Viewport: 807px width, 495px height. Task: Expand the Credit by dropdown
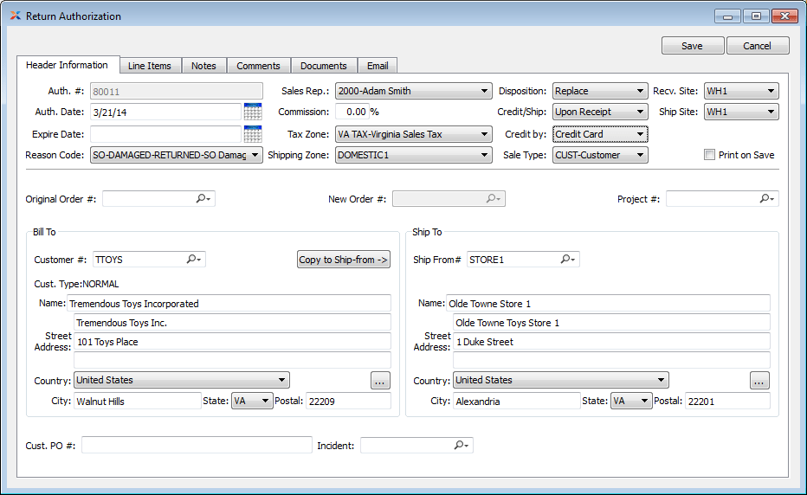coord(600,134)
